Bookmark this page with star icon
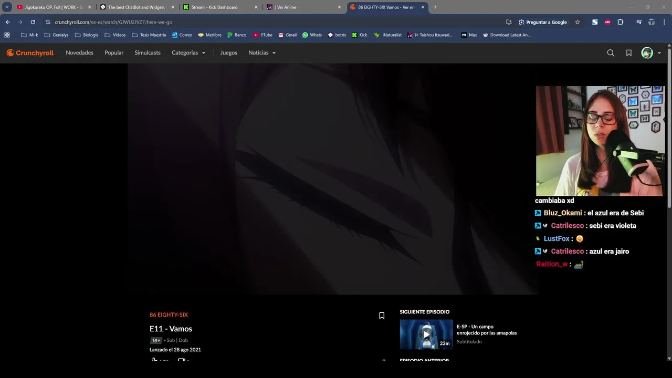The image size is (672, 378). click(577, 22)
